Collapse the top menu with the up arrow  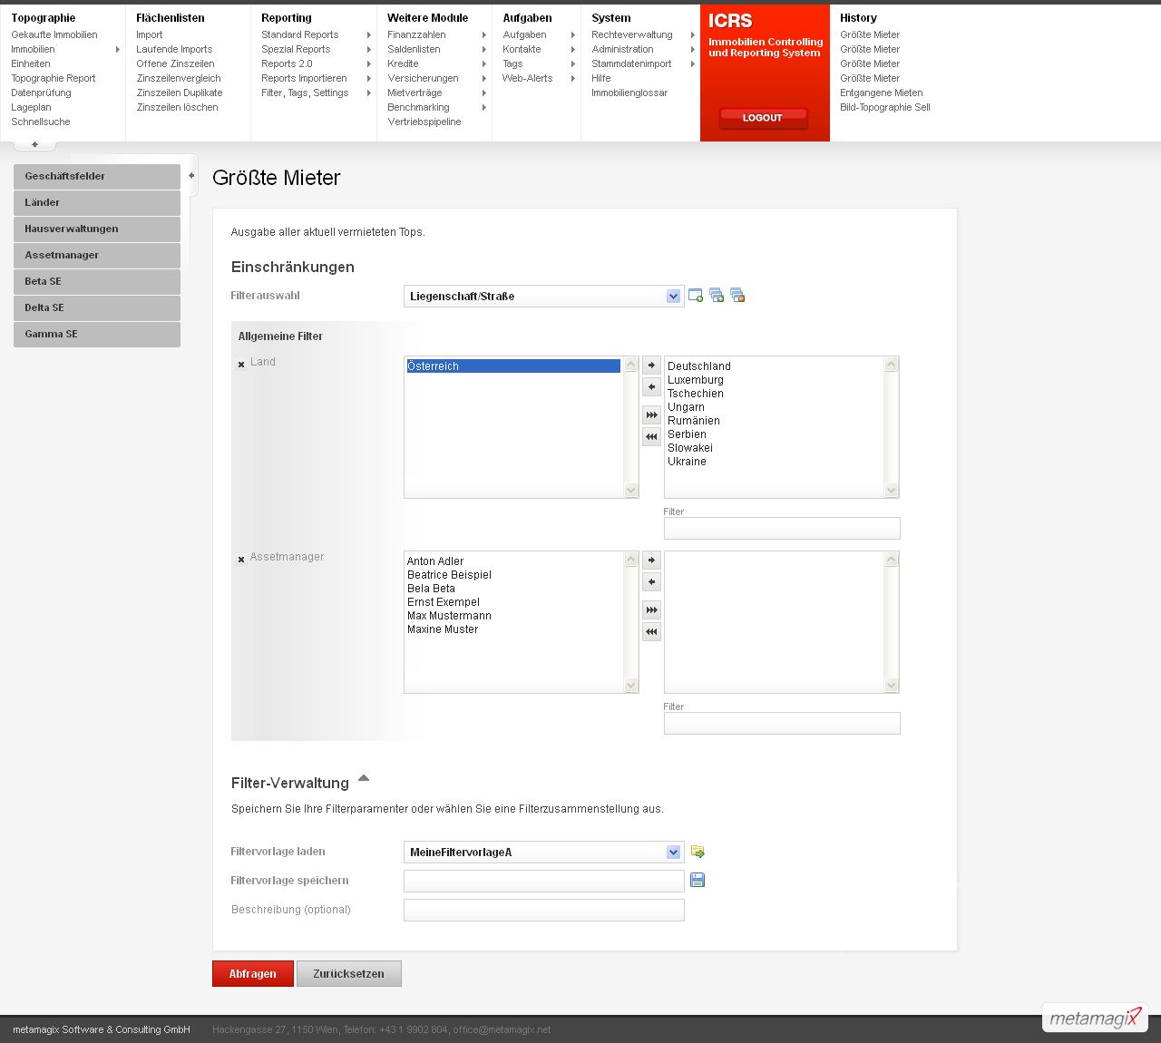(34, 144)
